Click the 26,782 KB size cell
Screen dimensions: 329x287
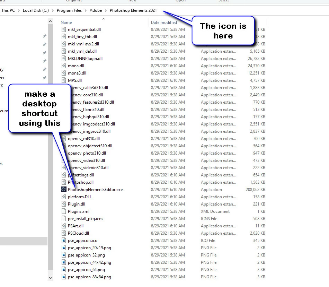[x=256, y=58]
